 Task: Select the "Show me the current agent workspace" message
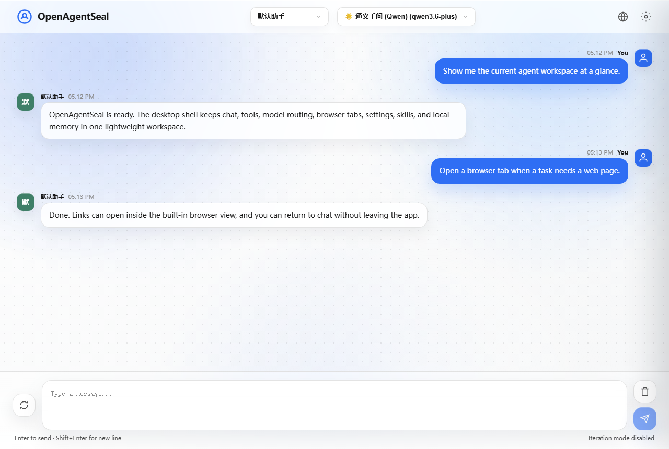[532, 71]
